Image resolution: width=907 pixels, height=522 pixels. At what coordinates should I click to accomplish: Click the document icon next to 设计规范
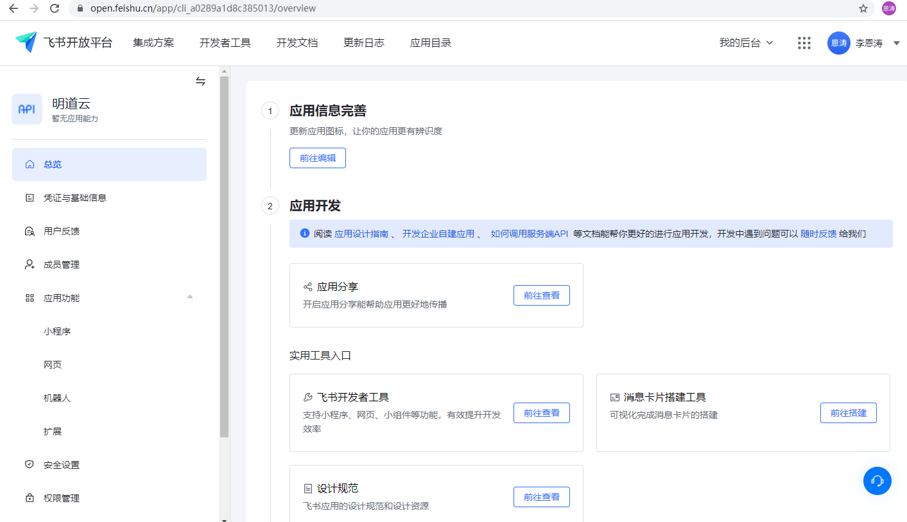[x=307, y=489]
